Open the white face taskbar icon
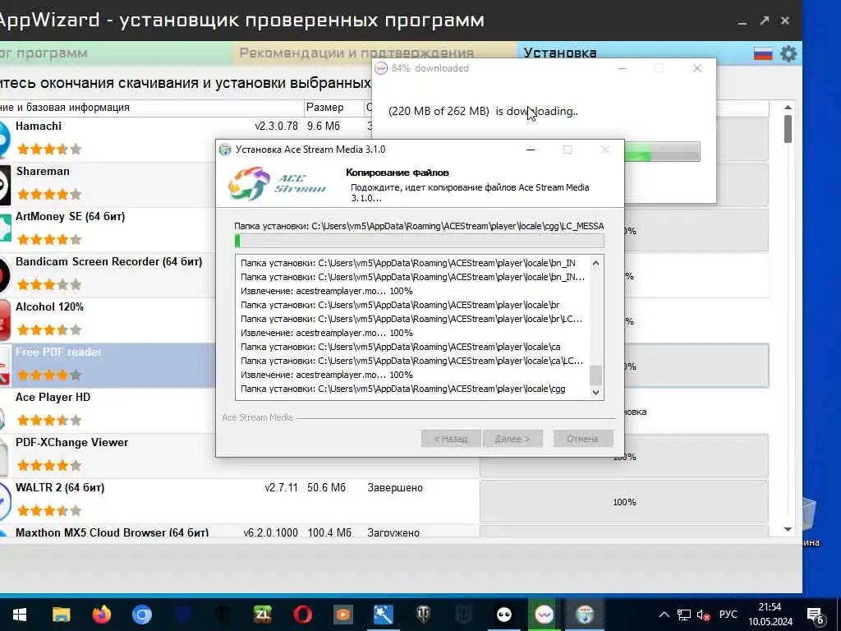841x631 pixels. [504, 615]
